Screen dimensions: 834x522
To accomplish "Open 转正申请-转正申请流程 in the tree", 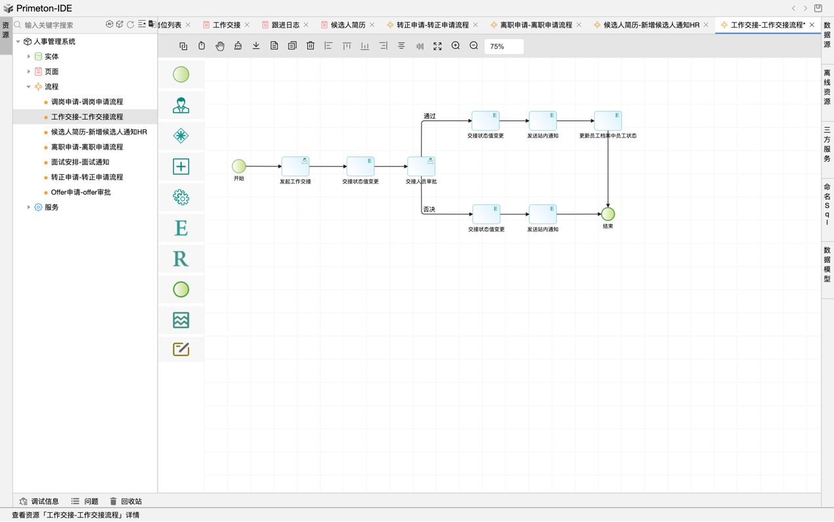I will 87,178.
